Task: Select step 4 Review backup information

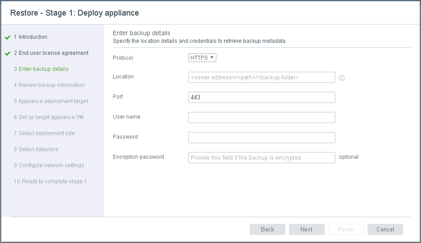Action: [49, 85]
